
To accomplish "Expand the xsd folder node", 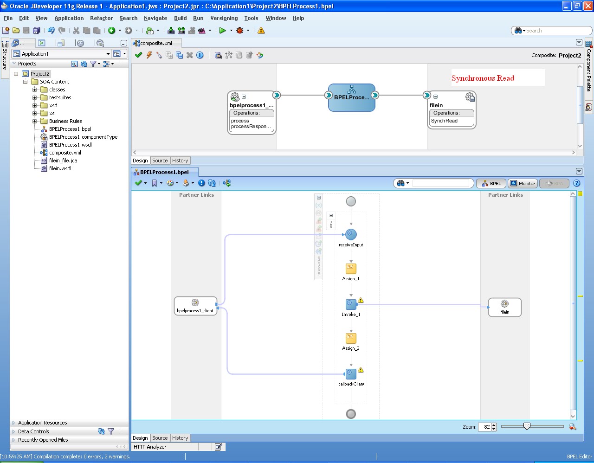I will [x=34, y=105].
